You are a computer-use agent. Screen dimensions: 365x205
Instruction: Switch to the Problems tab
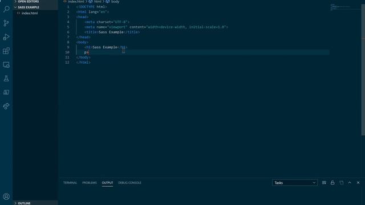(x=90, y=183)
